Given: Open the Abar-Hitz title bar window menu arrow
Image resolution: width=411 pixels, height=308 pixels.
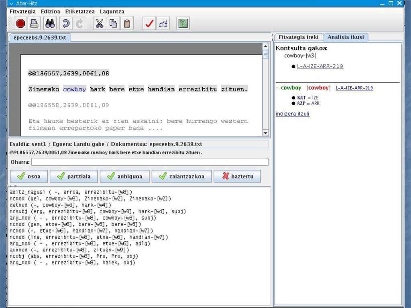Looking at the screenshot, I should point(11,3).
